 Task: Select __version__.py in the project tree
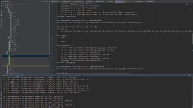tap(13, 46)
